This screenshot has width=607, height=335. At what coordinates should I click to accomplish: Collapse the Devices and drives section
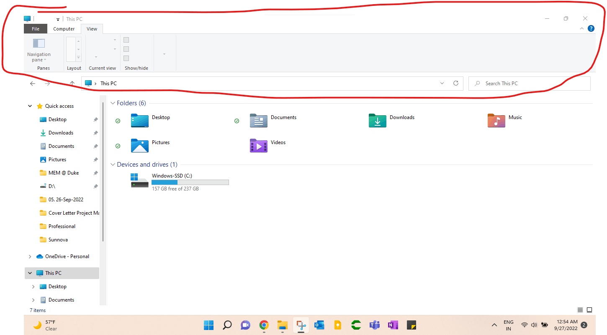(112, 164)
